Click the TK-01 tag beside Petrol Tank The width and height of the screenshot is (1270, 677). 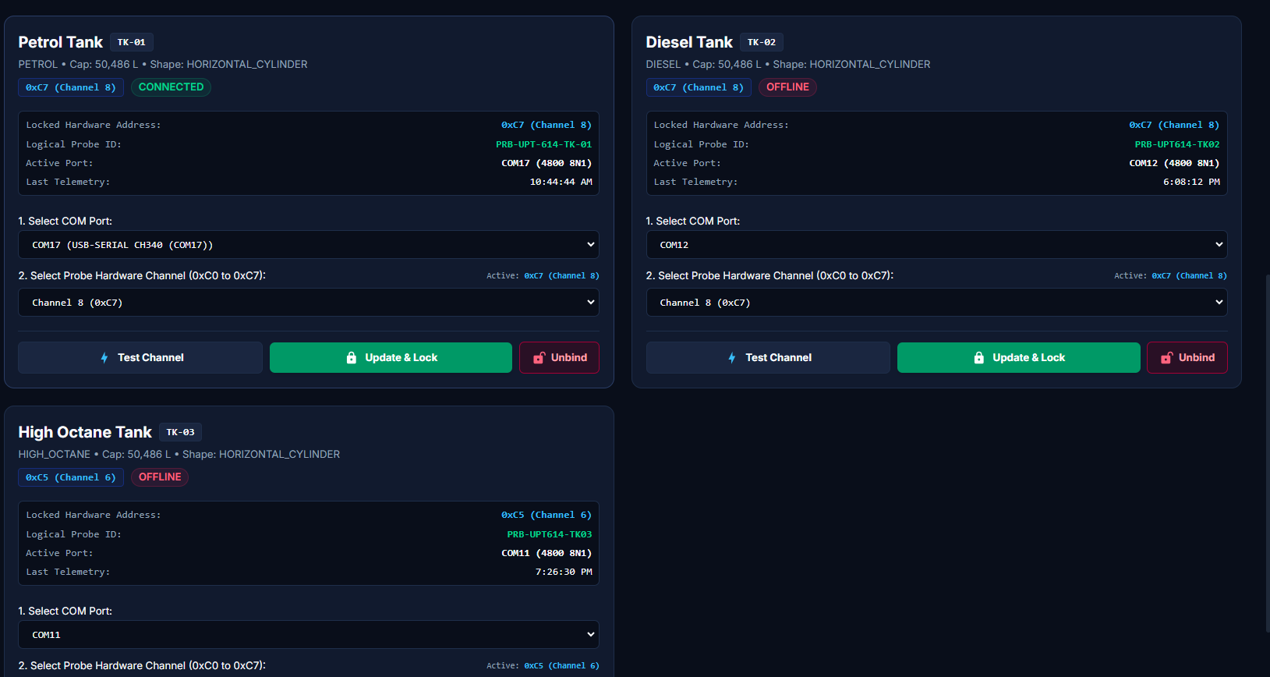tap(131, 42)
